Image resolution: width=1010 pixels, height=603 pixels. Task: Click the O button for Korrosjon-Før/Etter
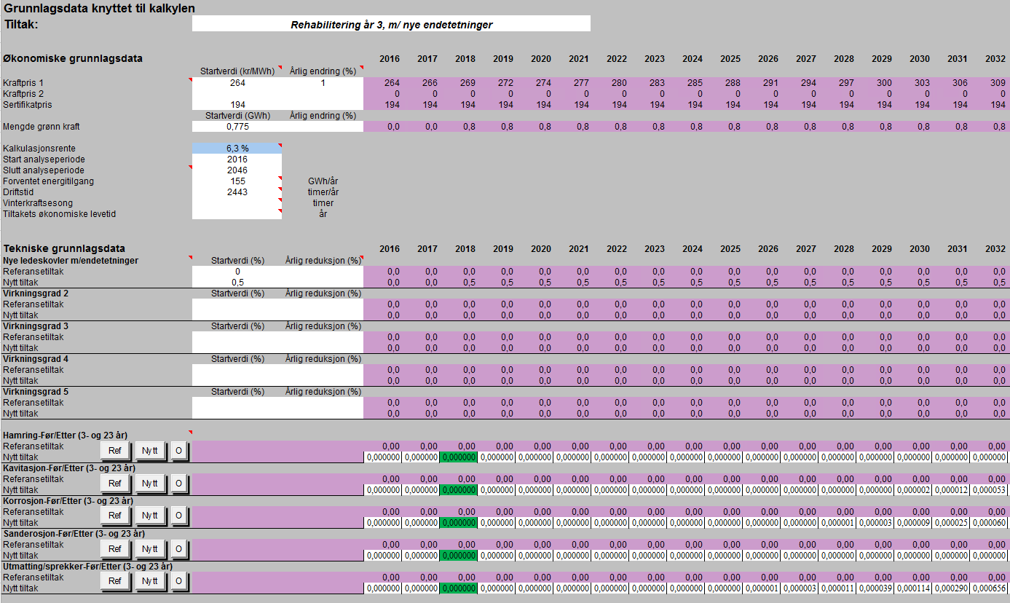click(x=179, y=516)
